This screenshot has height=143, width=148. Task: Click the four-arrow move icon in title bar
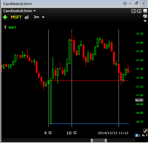[x=125, y=4]
